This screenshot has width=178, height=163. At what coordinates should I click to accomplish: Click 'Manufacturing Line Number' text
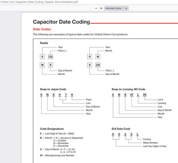(x=60, y=155)
